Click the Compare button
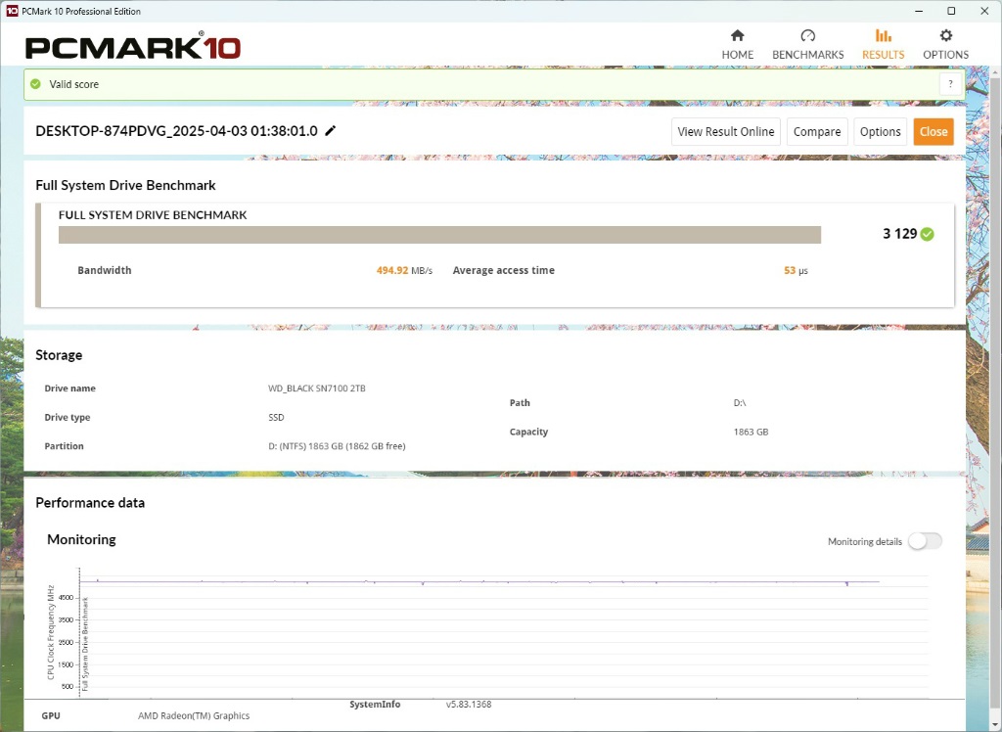 tap(817, 132)
